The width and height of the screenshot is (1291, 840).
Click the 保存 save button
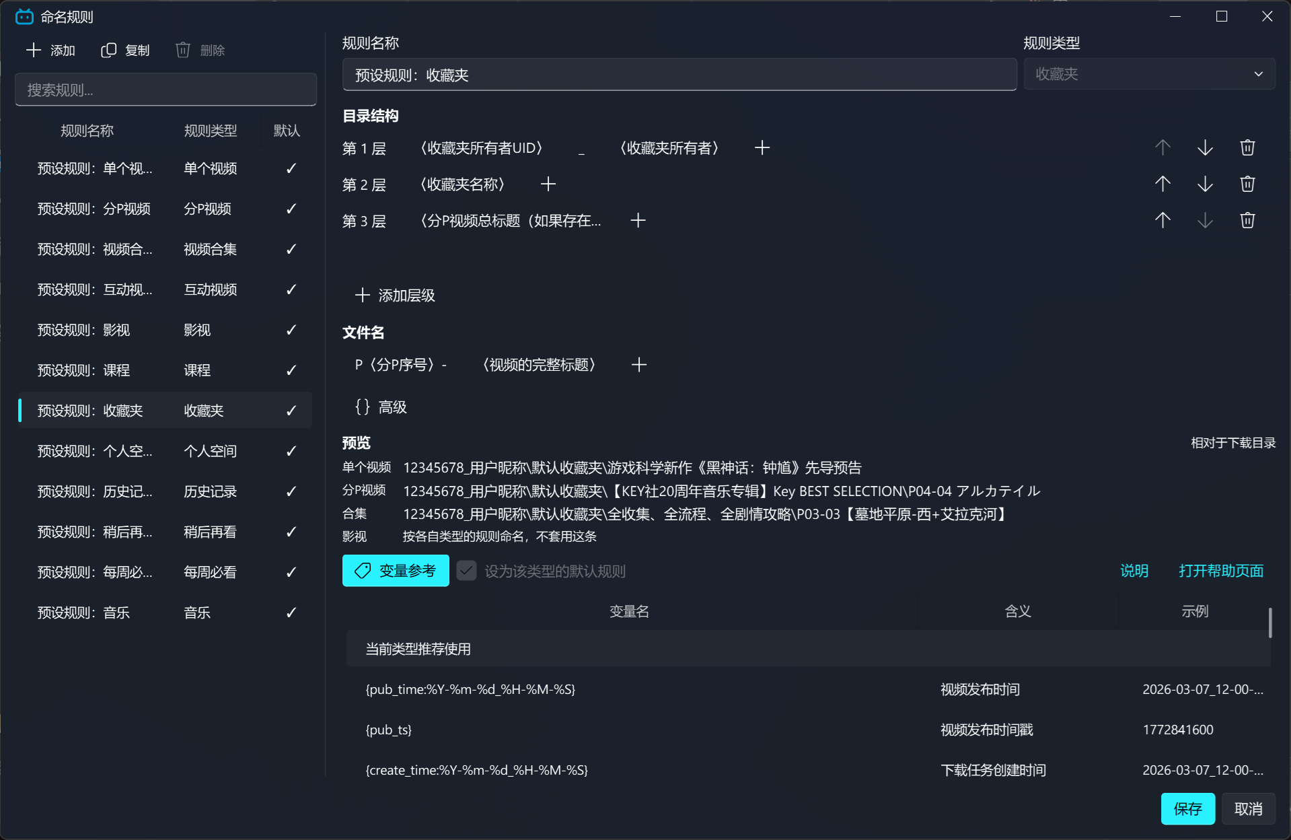pos(1188,809)
